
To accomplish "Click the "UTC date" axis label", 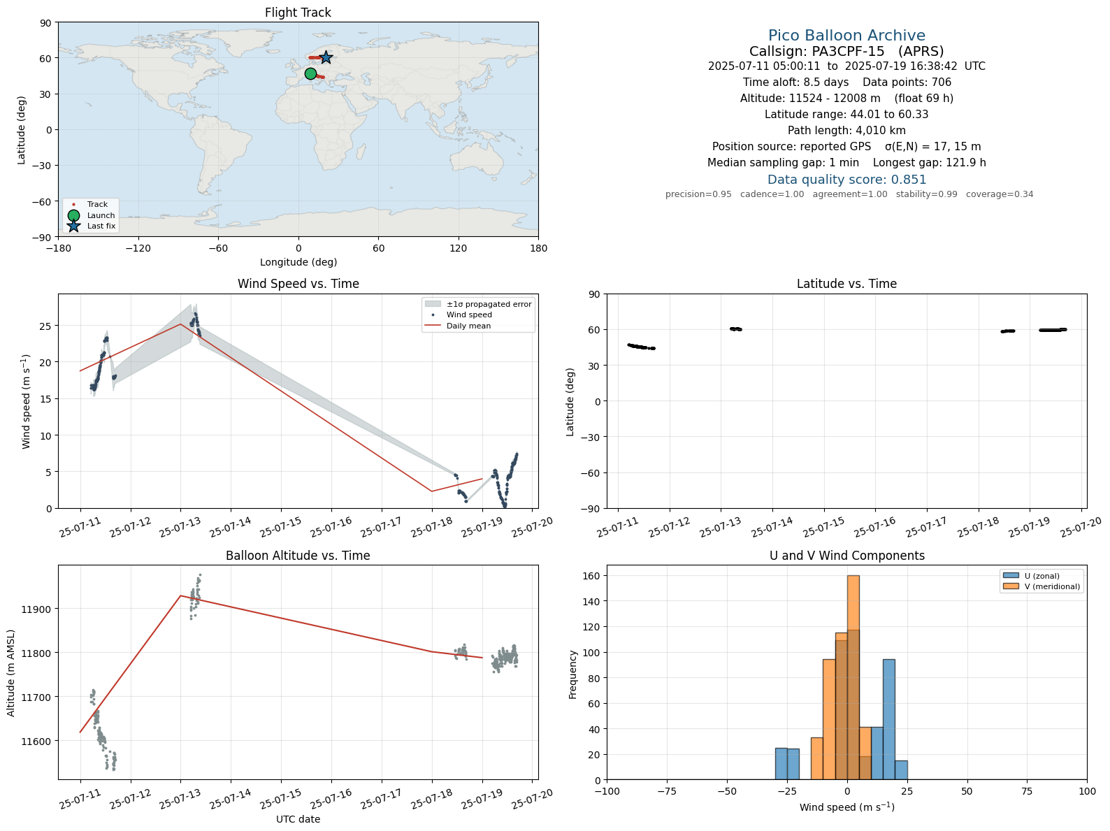I will (x=298, y=819).
